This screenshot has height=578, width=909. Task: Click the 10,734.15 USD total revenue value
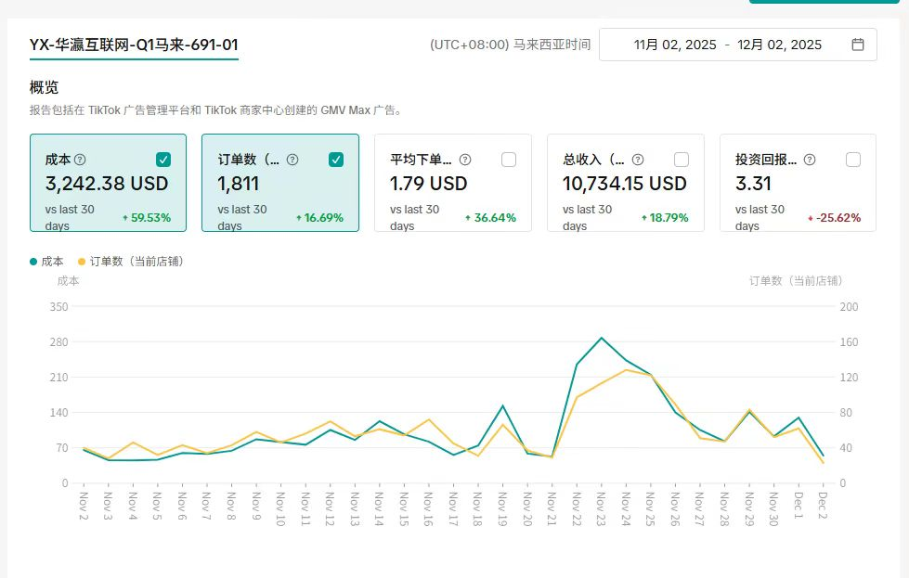[625, 184]
